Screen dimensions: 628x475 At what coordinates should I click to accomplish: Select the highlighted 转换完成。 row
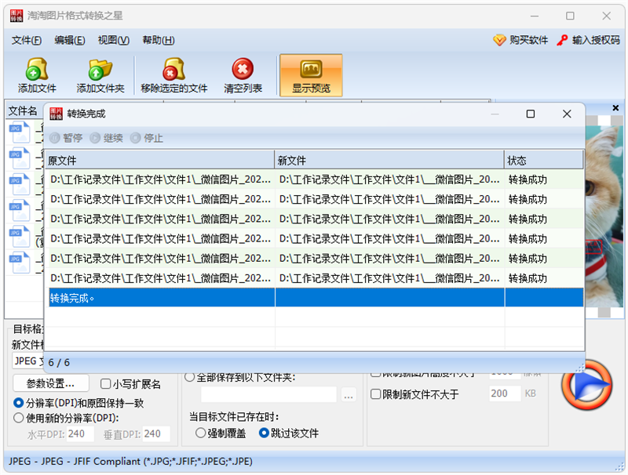316,298
